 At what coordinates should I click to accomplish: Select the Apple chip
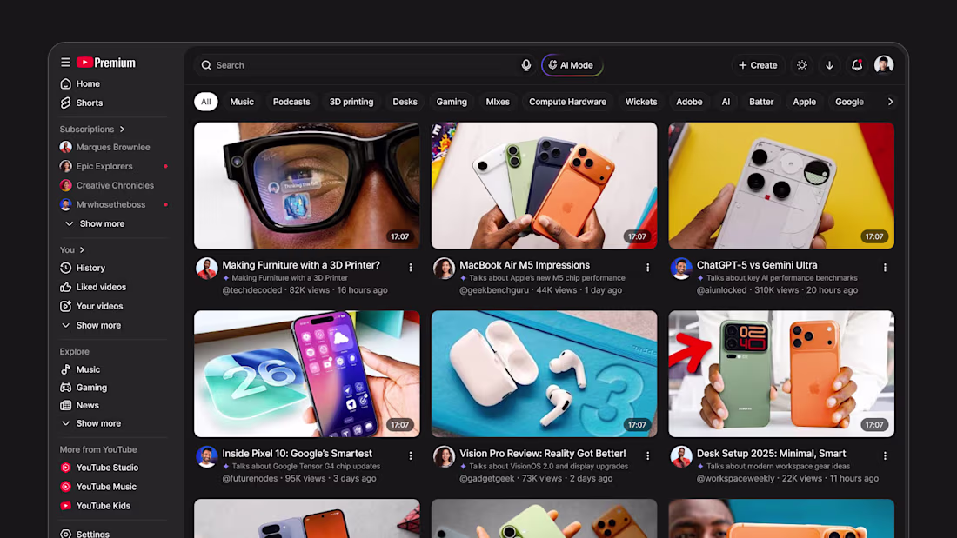point(805,102)
